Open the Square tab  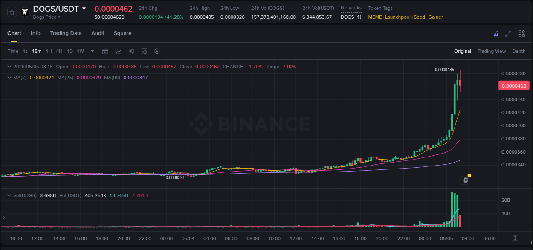[122, 33]
